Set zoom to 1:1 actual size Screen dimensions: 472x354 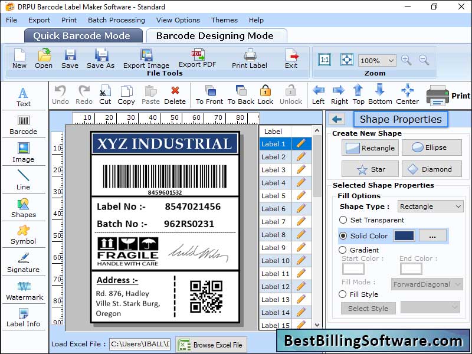click(324, 60)
